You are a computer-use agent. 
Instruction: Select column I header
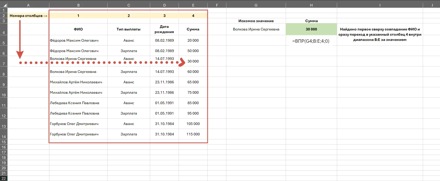tap(380, 5)
